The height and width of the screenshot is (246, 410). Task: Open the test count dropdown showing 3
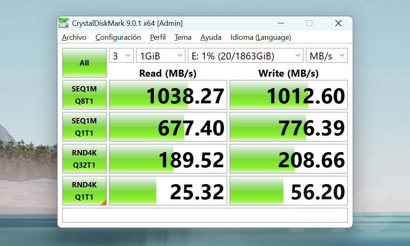(x=121, y=56)
